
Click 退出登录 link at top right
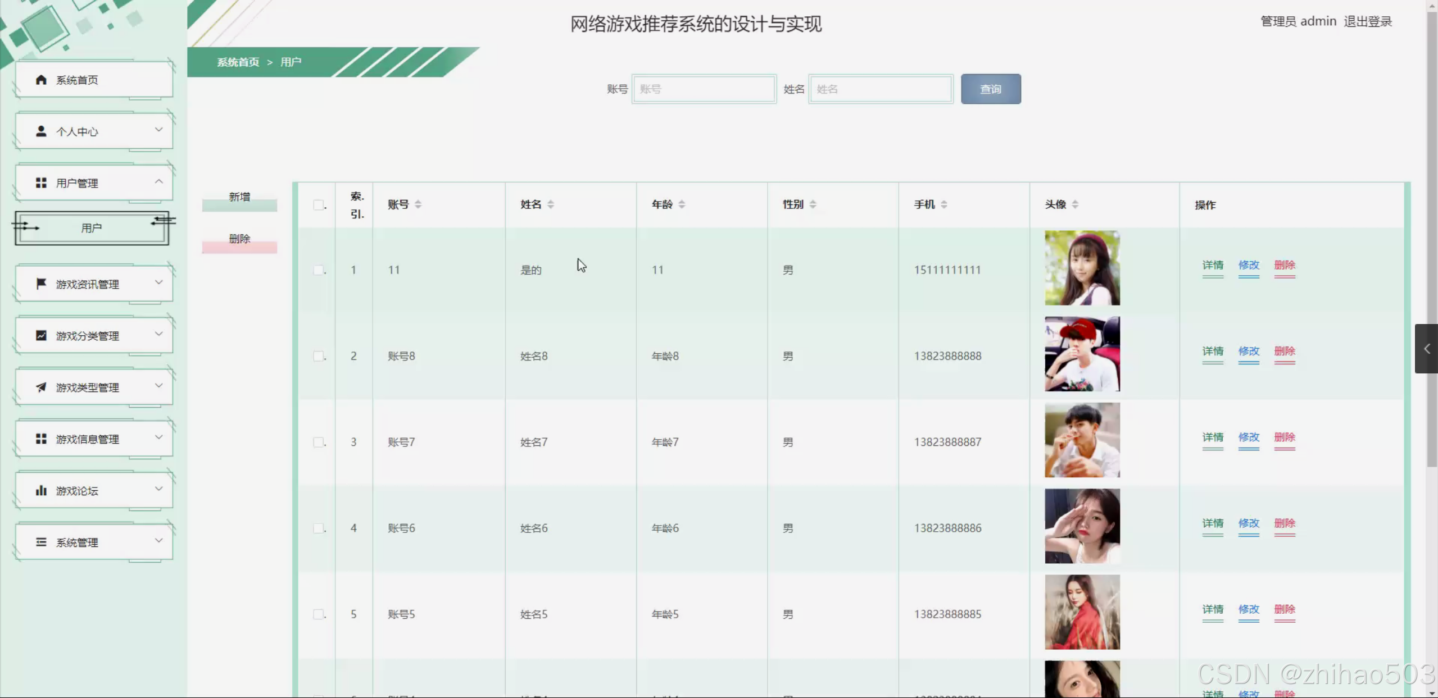point(1368,21)
